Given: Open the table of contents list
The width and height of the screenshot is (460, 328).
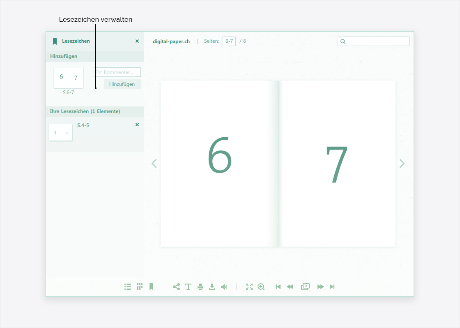Looking at the screenshot, I should click(128, 287).
